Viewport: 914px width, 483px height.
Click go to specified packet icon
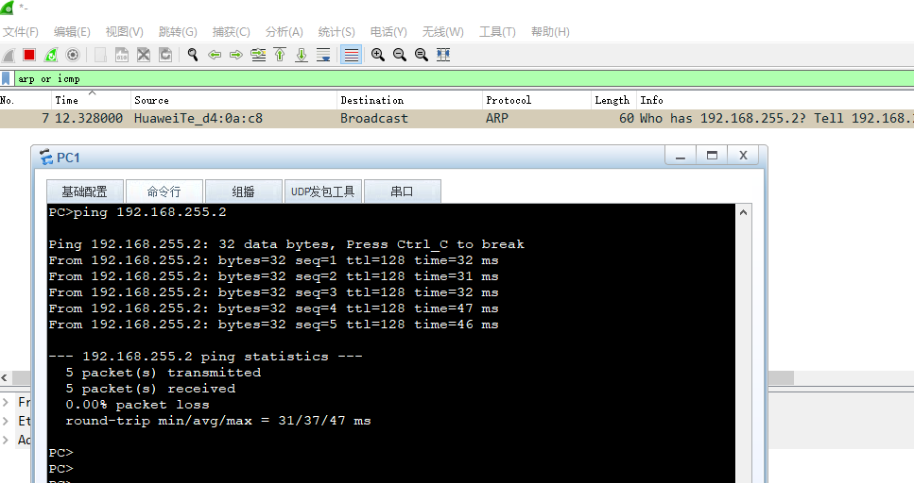[258, 55]
